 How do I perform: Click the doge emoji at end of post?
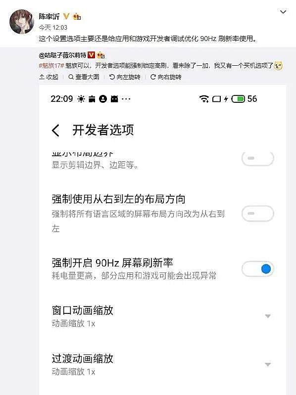(x=278, y=66)
